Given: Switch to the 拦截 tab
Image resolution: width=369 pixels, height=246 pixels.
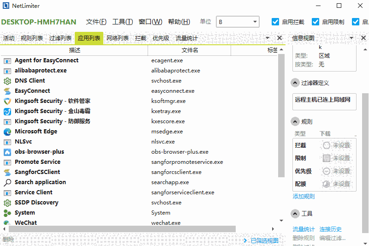Looking at the screenshot, I should (141, 38).
